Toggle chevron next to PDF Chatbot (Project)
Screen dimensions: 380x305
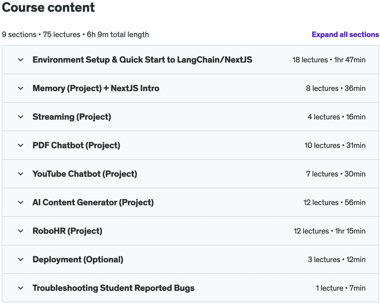(x=21, y=145)
